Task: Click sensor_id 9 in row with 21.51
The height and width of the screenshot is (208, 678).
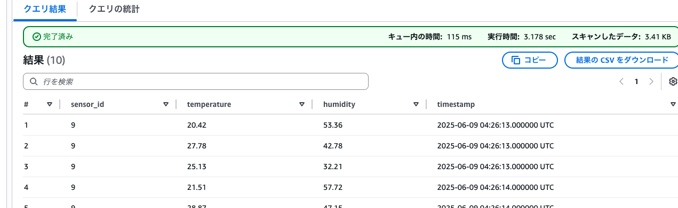Action: coord(73,187)
